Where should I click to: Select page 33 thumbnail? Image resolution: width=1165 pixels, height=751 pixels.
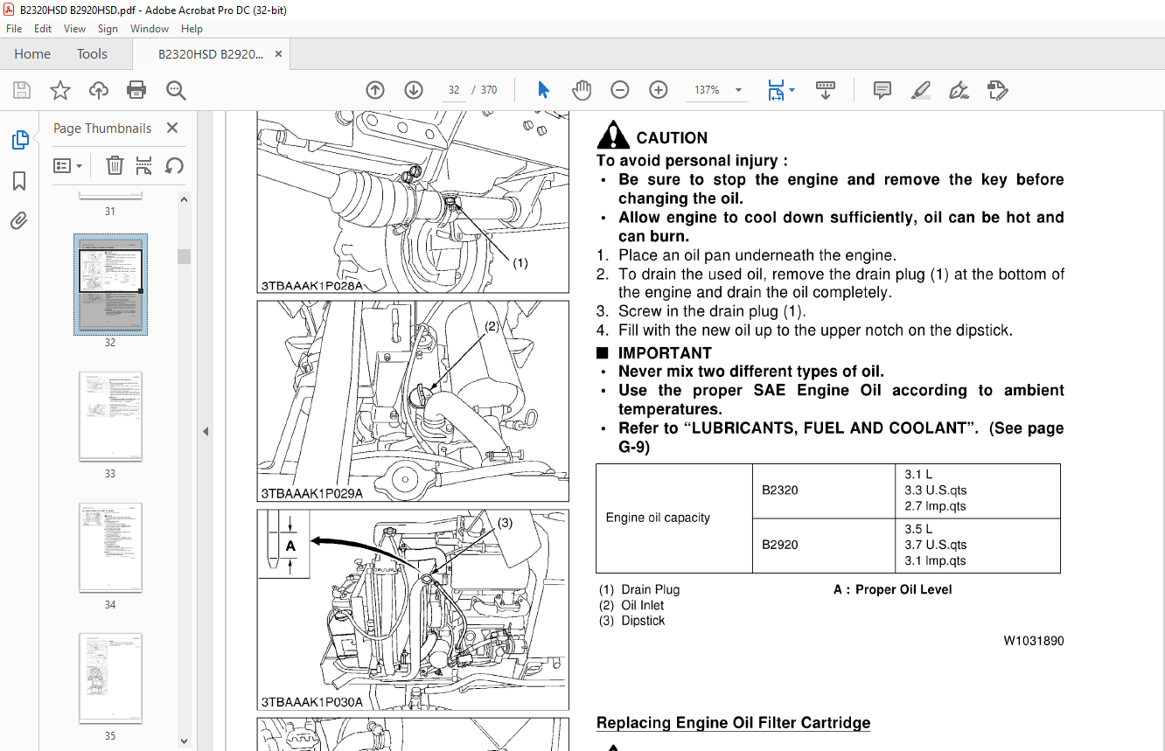click(110, 416)
